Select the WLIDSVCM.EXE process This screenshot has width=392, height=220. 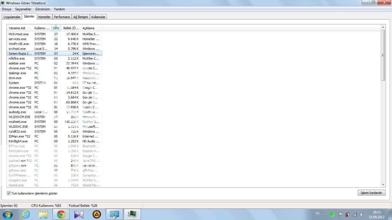pos(54,117)
